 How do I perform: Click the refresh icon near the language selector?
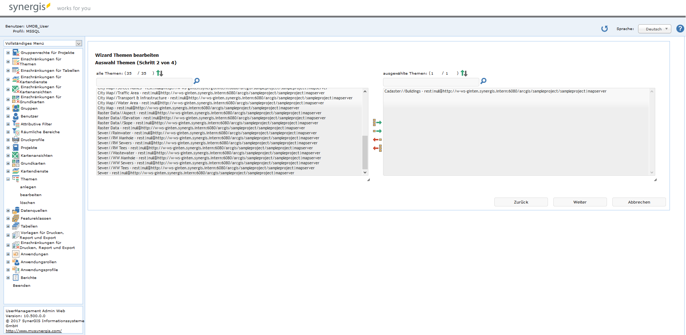click(604, 29)
